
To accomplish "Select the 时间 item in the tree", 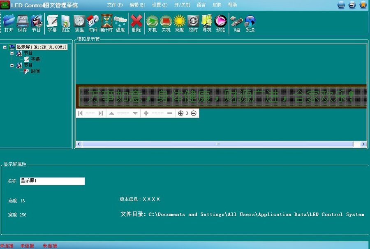I will point(35,71).
